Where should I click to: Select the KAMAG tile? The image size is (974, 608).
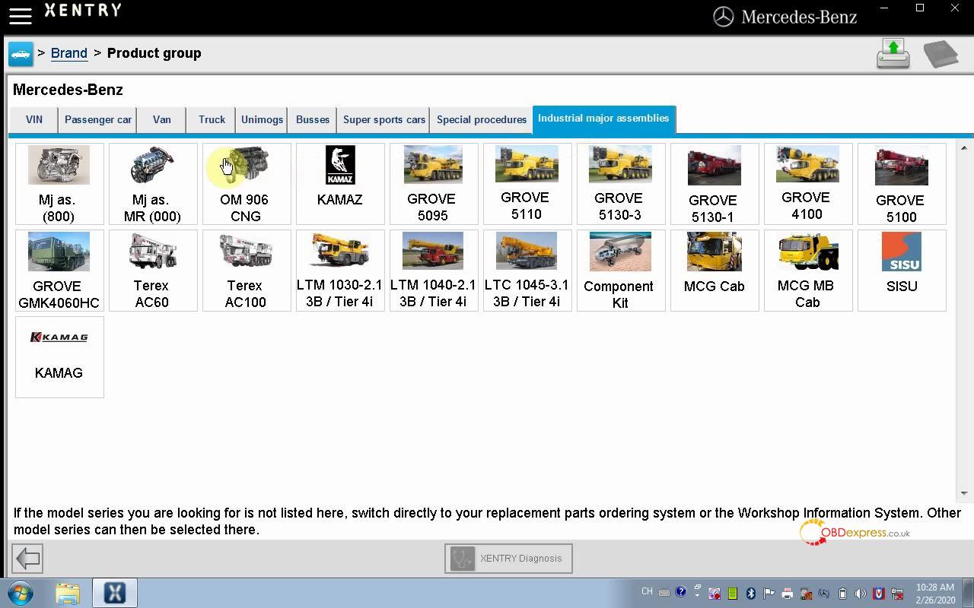(59, 357)
